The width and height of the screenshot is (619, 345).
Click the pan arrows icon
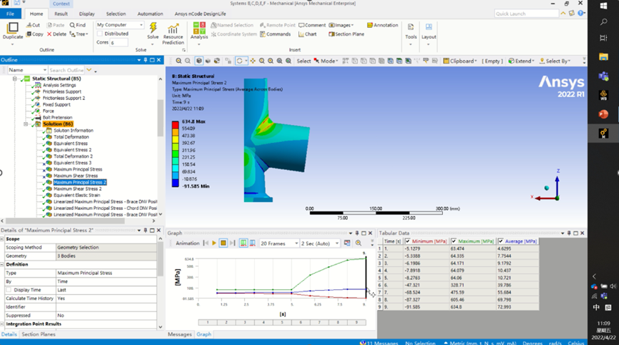[253, 61]
